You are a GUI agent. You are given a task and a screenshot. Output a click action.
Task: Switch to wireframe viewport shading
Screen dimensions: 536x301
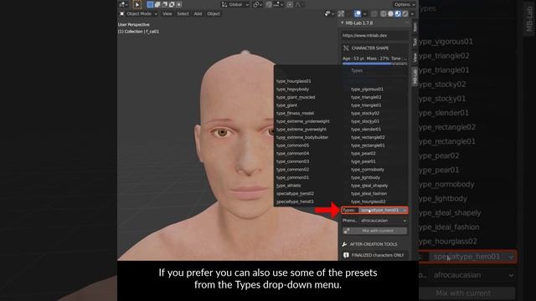tap(384, 13)
